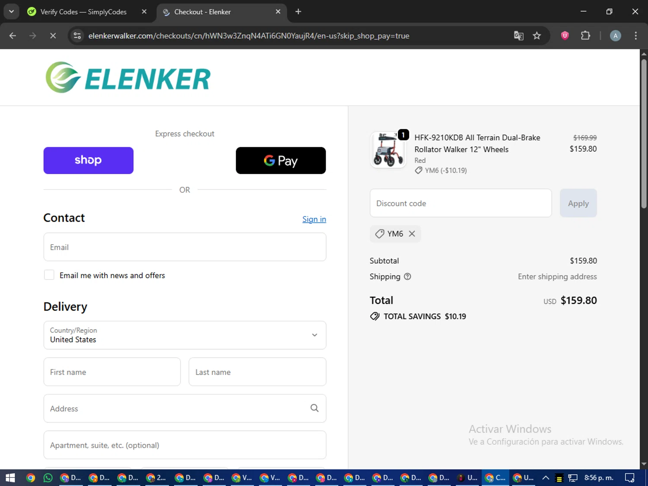Click the translate page icon
This screenshot has height=486, width=648.
click(x=518, y=36)
